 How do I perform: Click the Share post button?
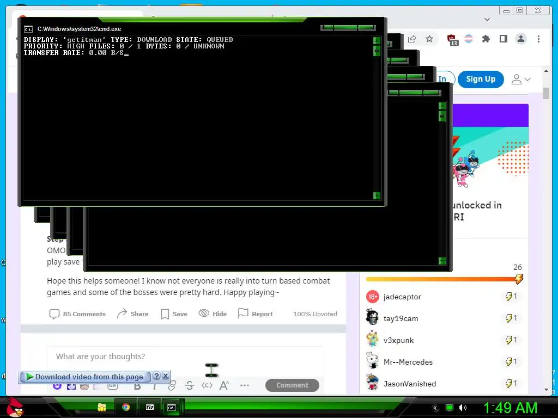click(x=132, y=314)
